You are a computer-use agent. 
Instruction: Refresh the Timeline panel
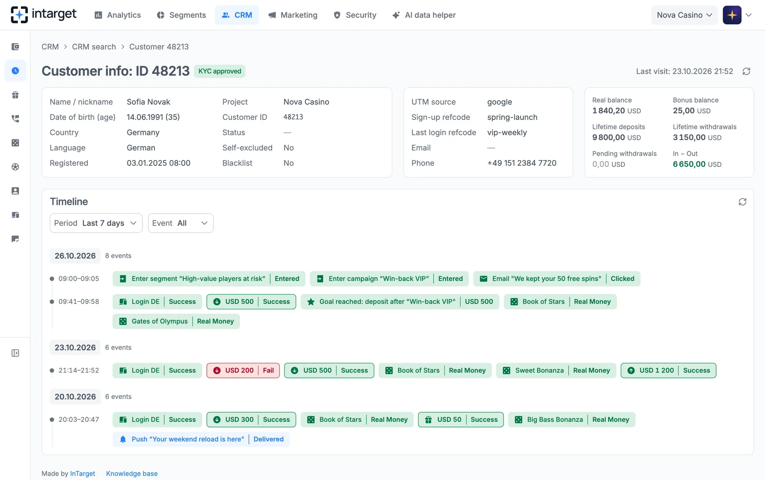(x=742, y=202)
